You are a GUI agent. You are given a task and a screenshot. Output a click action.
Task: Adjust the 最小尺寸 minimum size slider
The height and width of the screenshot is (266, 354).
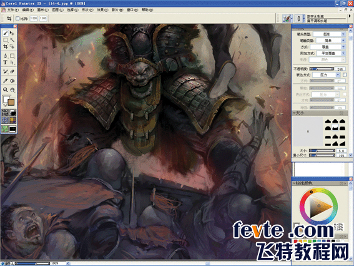click(x=322, y=155)
